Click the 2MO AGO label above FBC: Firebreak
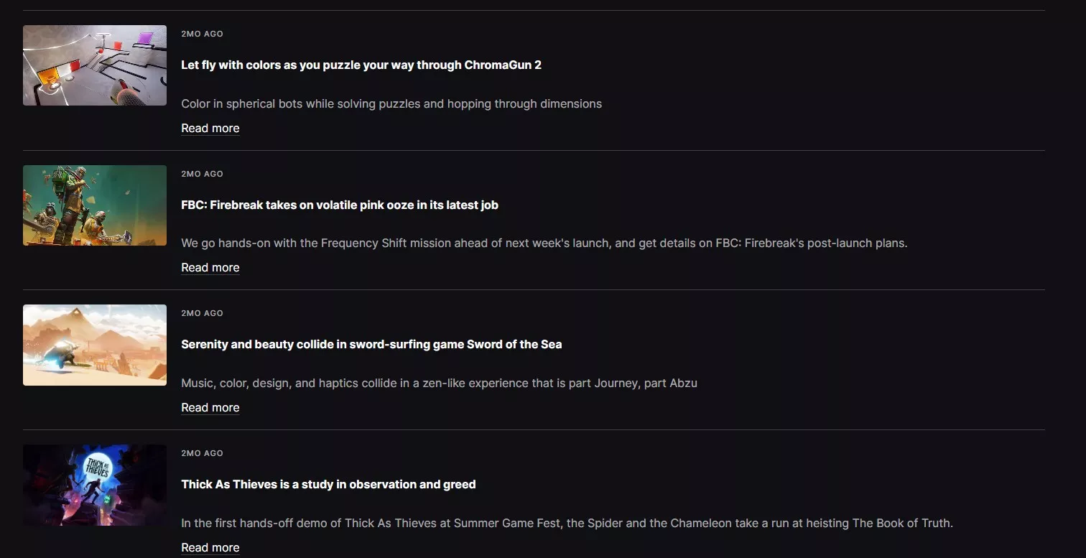Screen dimensions: 1086x558 pyautogui.click(x=202, y=174)
